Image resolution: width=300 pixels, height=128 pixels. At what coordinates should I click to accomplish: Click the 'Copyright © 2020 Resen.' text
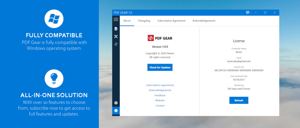[x=160, y=53]
